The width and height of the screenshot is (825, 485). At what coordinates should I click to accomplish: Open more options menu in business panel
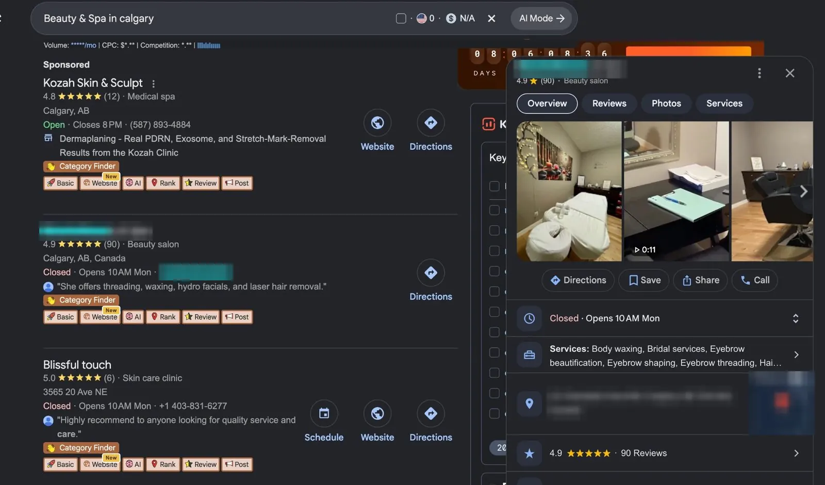point(759,73)
